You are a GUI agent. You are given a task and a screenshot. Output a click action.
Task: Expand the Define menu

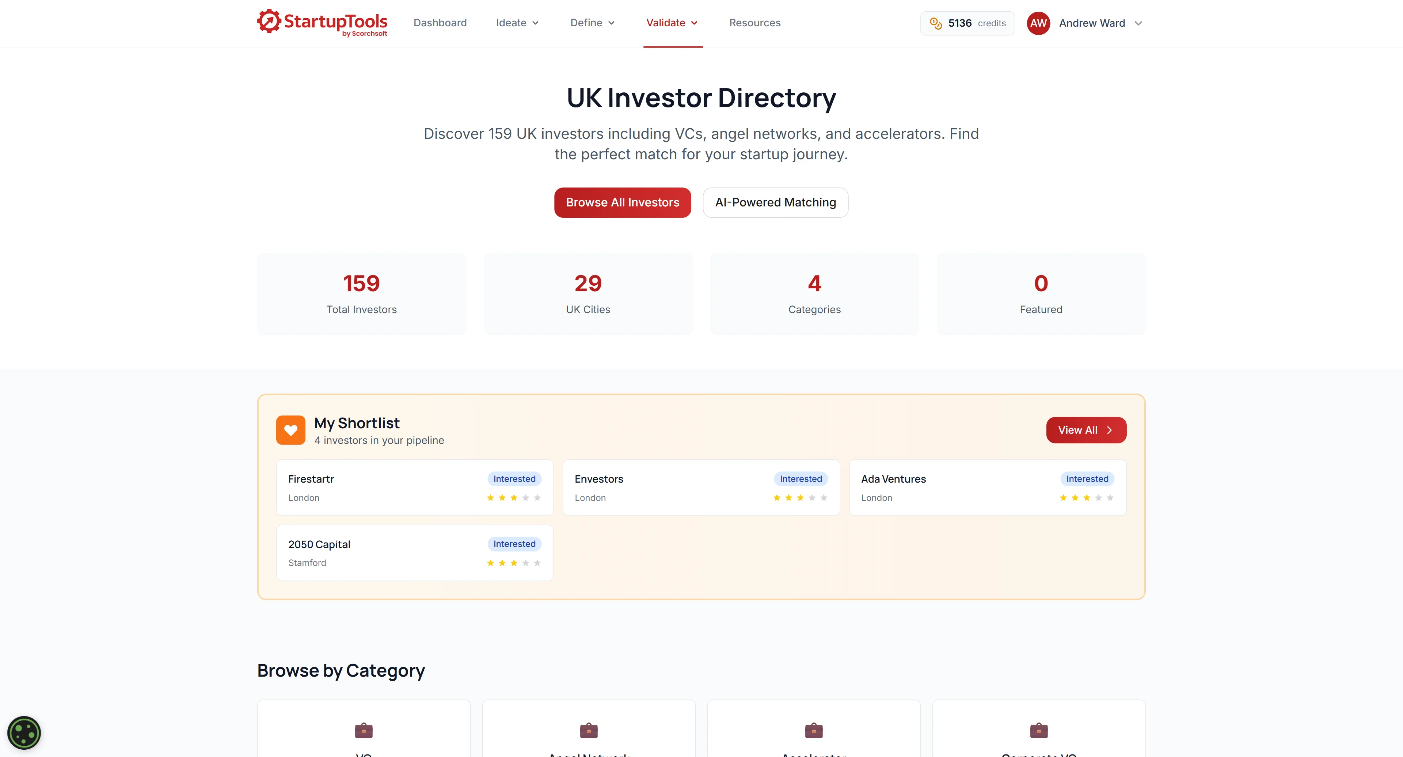pos(593,23)
